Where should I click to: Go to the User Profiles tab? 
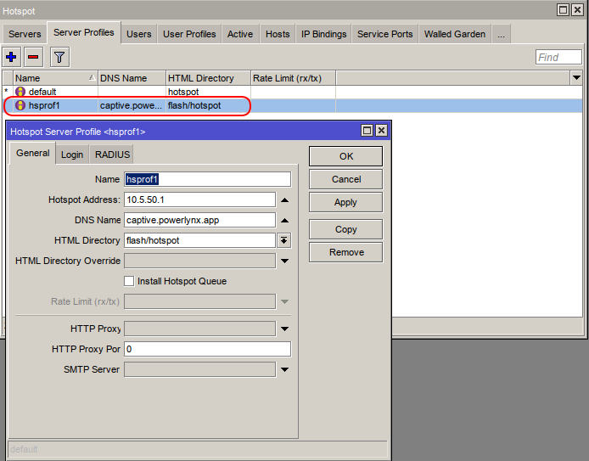pyautogui.click(x=189, y=34)
